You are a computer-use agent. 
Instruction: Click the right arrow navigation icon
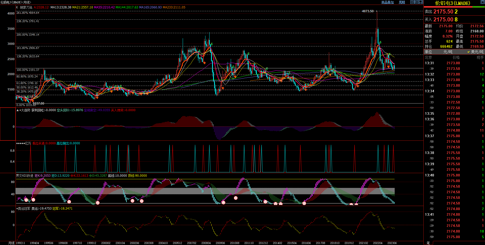coord(417,2)
